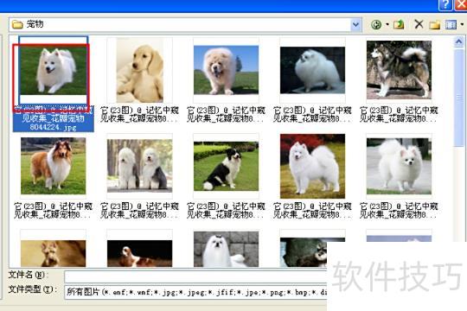467x311 pixels.
Task: Expand the 宠物 folder location dropdown
Action: tap(355, 25)
